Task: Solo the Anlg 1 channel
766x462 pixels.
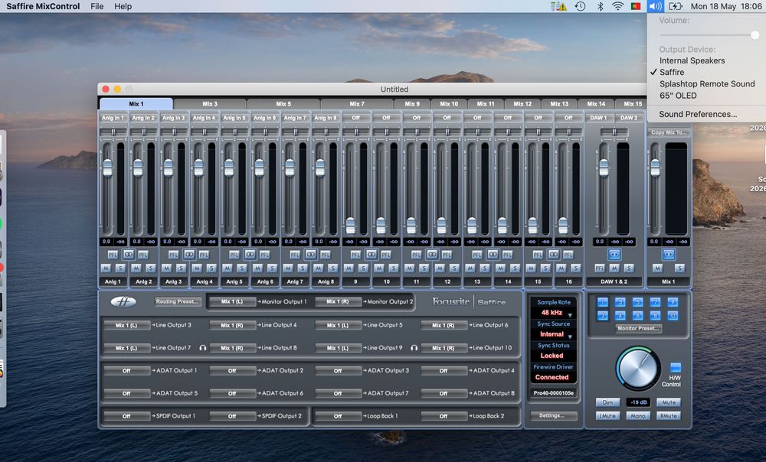Action: click(x=120, y=268)
